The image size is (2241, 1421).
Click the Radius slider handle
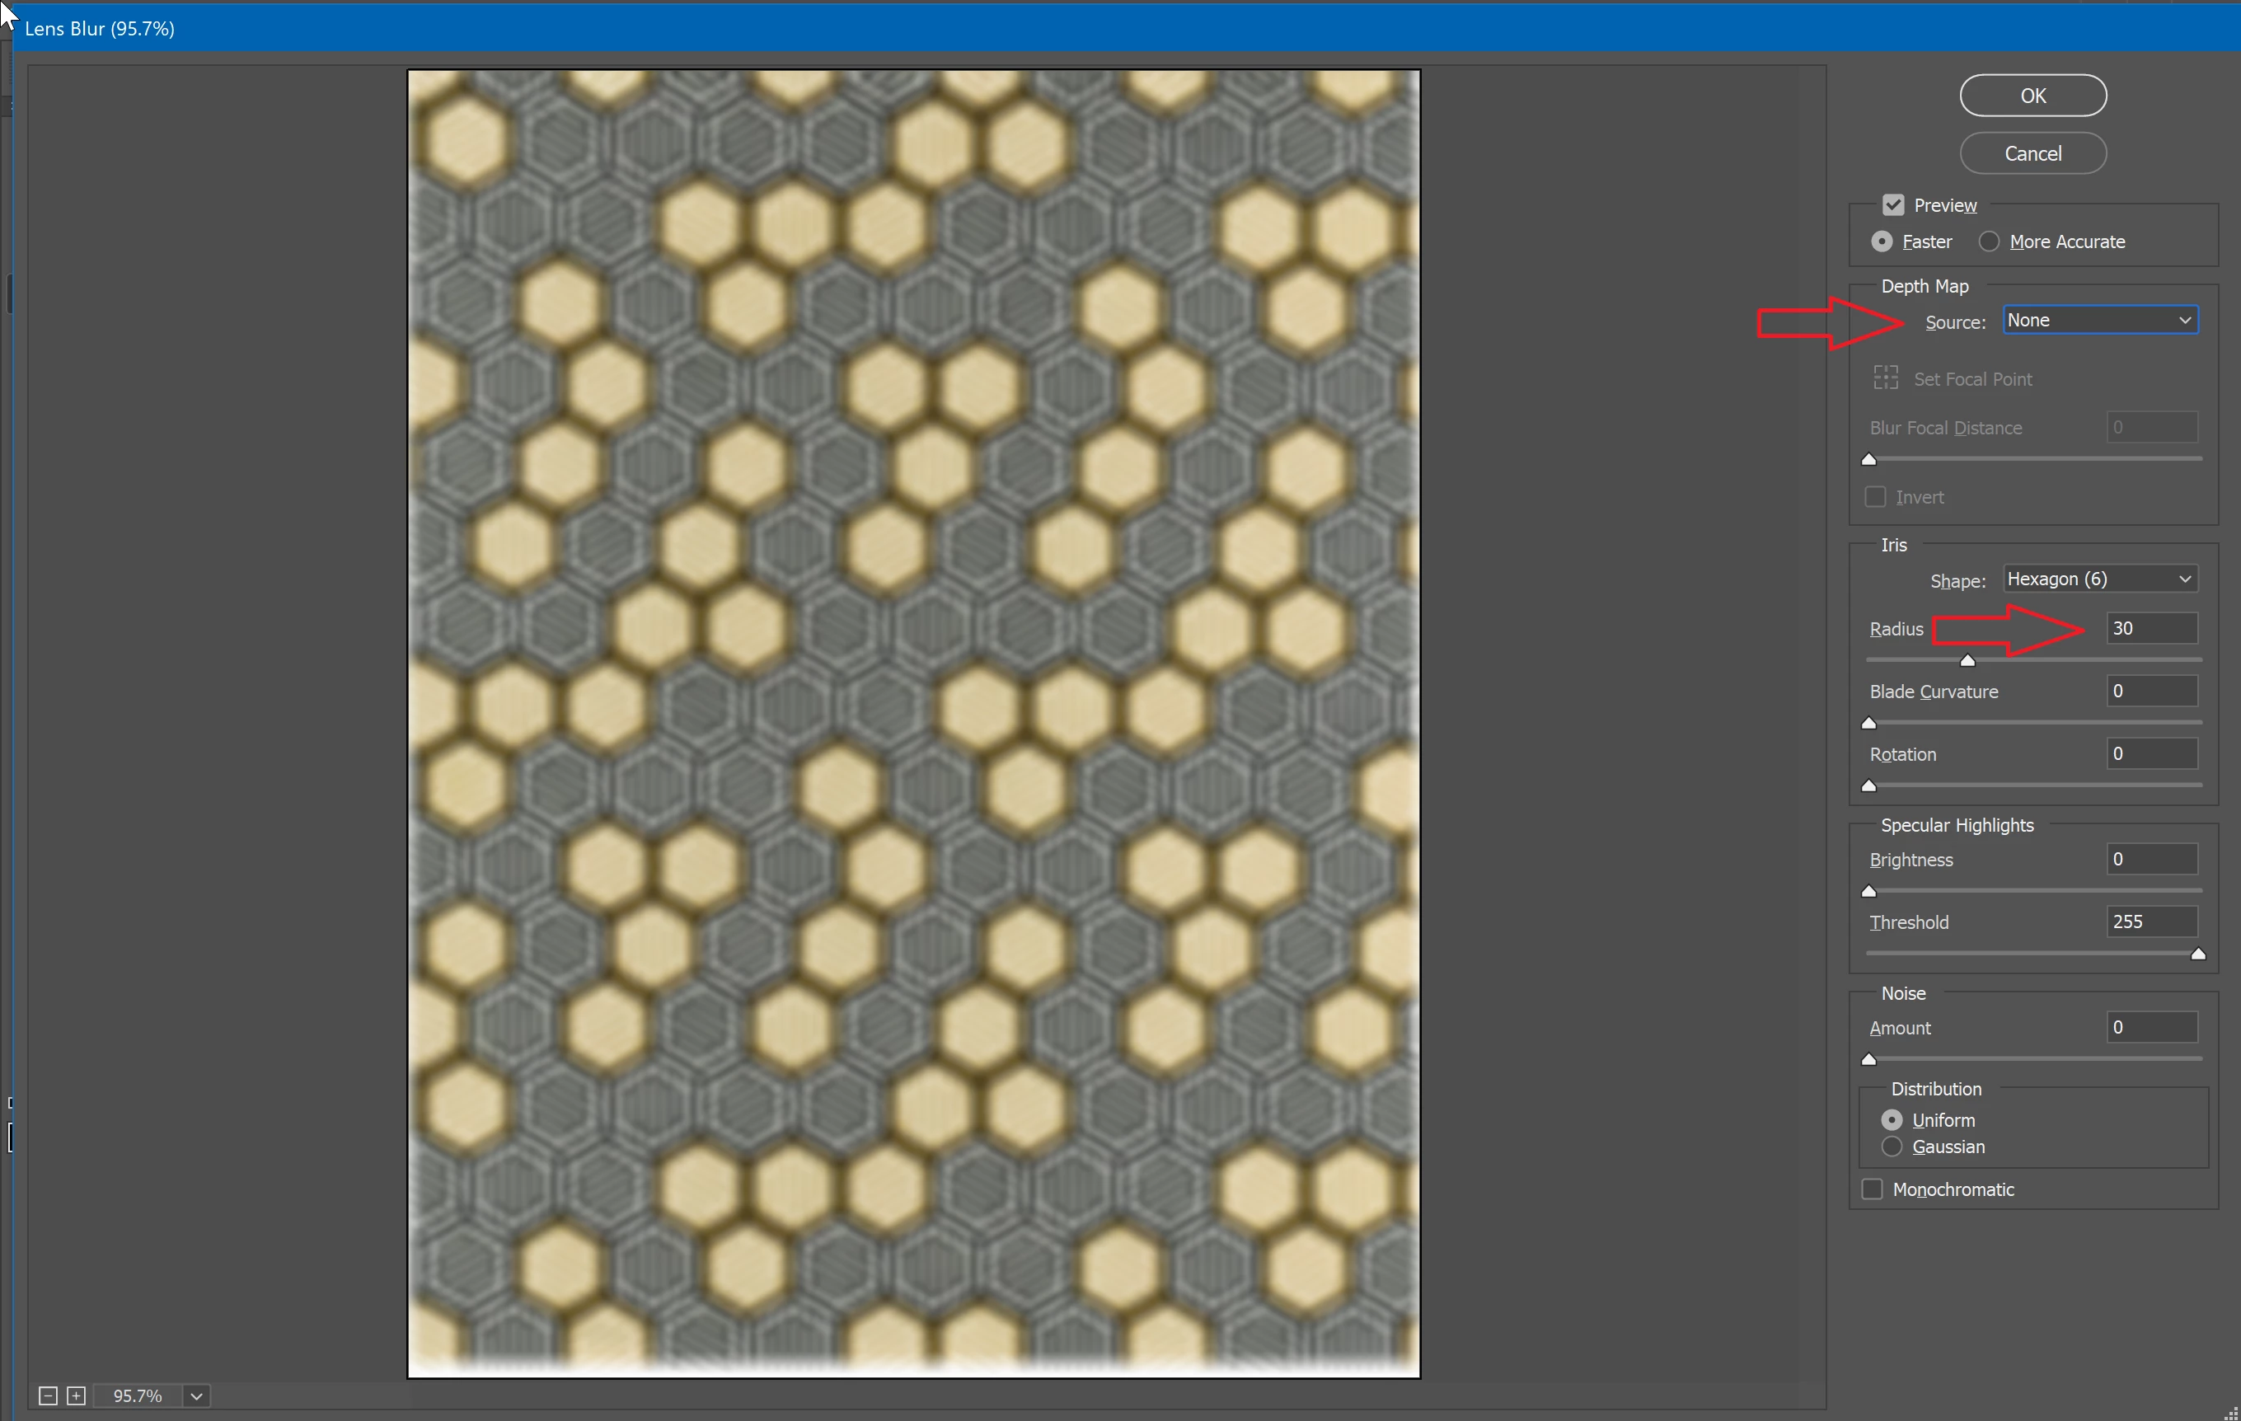tap(1967, 661)
